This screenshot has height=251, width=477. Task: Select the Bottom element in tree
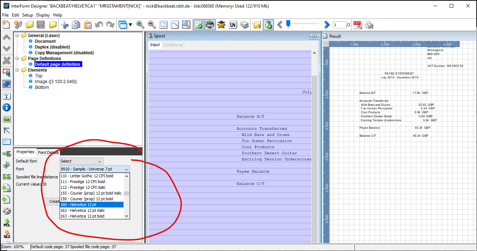coord(42,87)
